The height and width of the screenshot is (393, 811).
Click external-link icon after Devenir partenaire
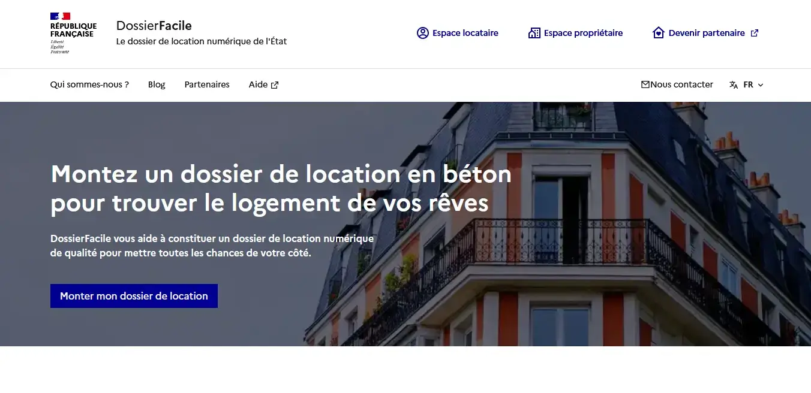point(755,33)
